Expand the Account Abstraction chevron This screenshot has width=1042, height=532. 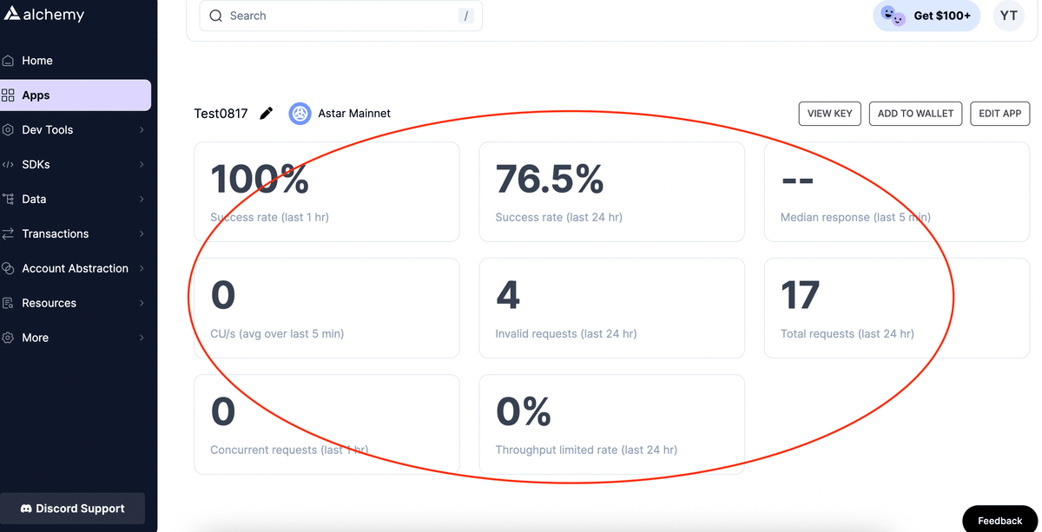tap(142, 268)
